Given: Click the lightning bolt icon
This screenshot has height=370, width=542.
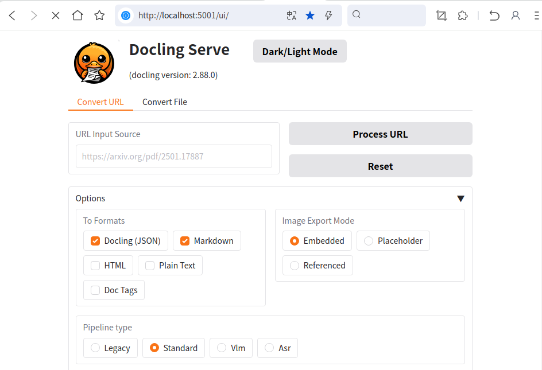Looking at the screenshot, I should click(x=328, y=15).
